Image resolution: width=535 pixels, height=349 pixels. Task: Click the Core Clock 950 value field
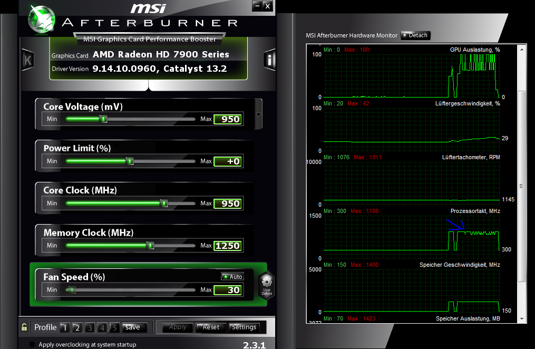point(228,203)
